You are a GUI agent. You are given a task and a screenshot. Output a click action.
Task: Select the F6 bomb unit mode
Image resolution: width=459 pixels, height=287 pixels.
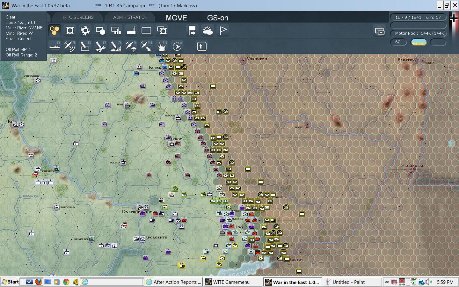tap(85, 47)
